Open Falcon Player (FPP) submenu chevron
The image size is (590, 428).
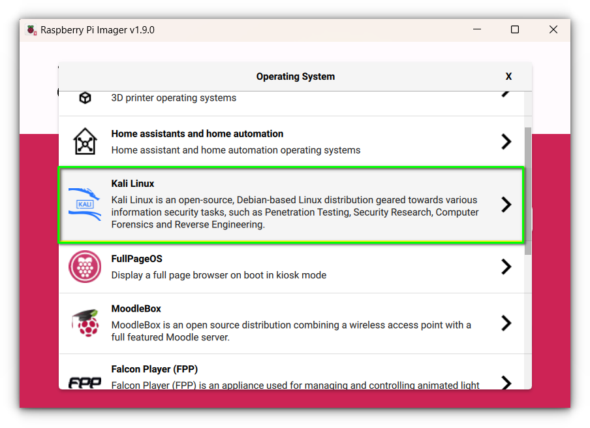coord(506,382)
